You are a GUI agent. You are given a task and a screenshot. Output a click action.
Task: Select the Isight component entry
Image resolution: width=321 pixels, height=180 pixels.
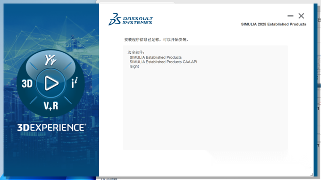[134, 66]
